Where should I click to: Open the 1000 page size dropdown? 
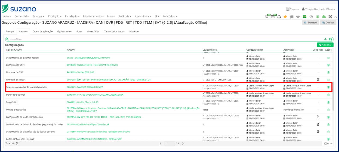(x=327, y=144)
